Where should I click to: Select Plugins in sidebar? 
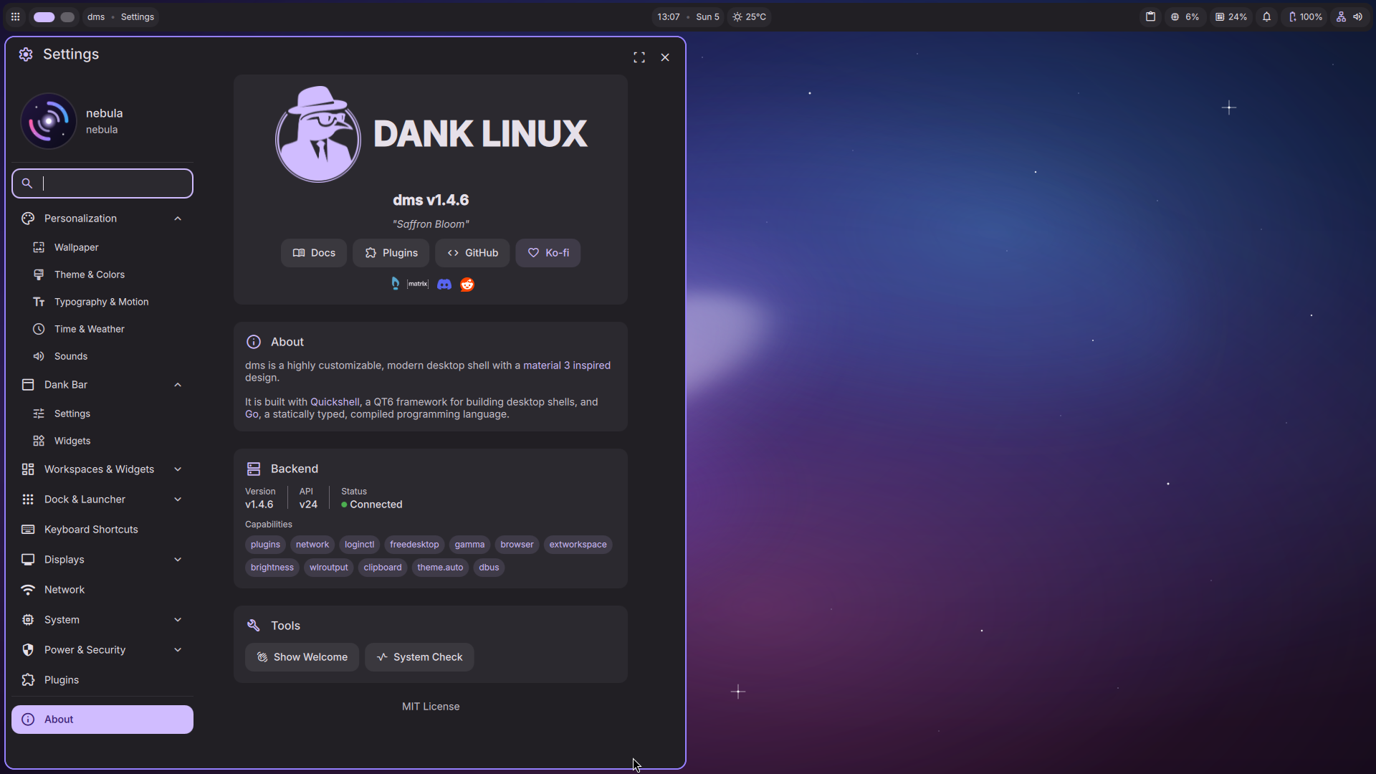pyautogui.click(x=102, y=680)
